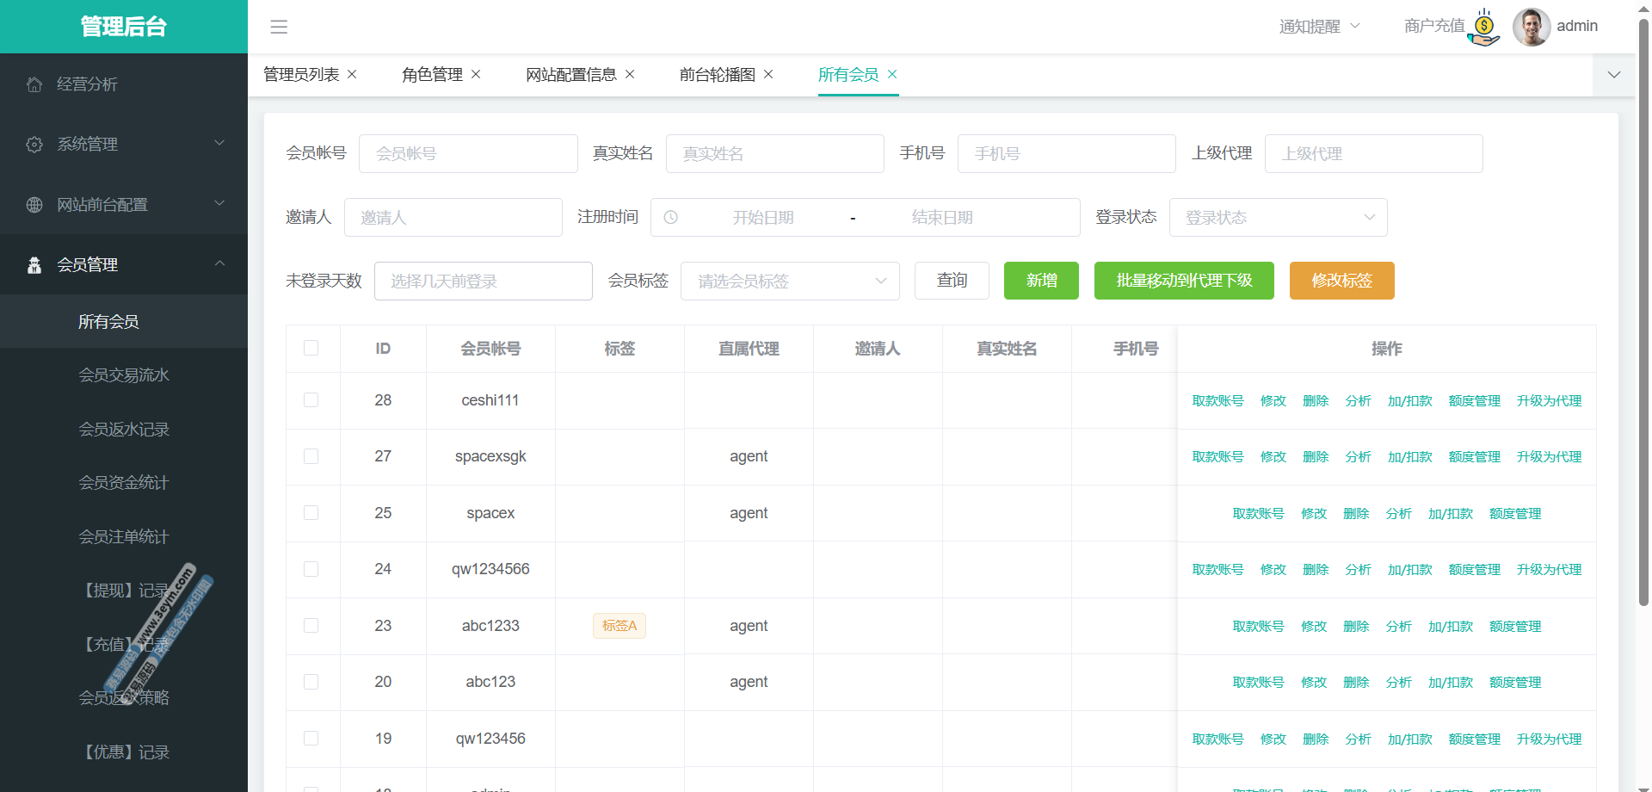Screen dimensions: 1652x792
Task: Switch to the 角色管理 tab
Action: (x=432, y=75)
